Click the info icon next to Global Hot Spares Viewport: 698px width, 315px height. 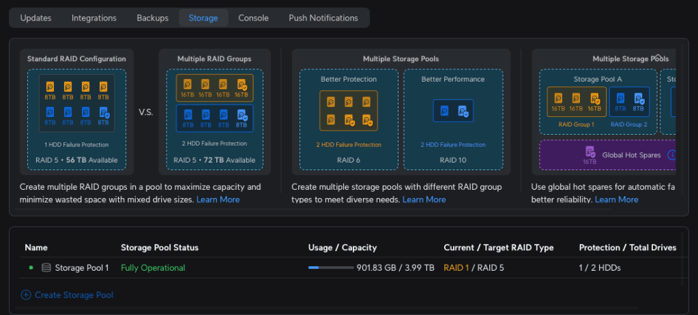tap(671, 155)
